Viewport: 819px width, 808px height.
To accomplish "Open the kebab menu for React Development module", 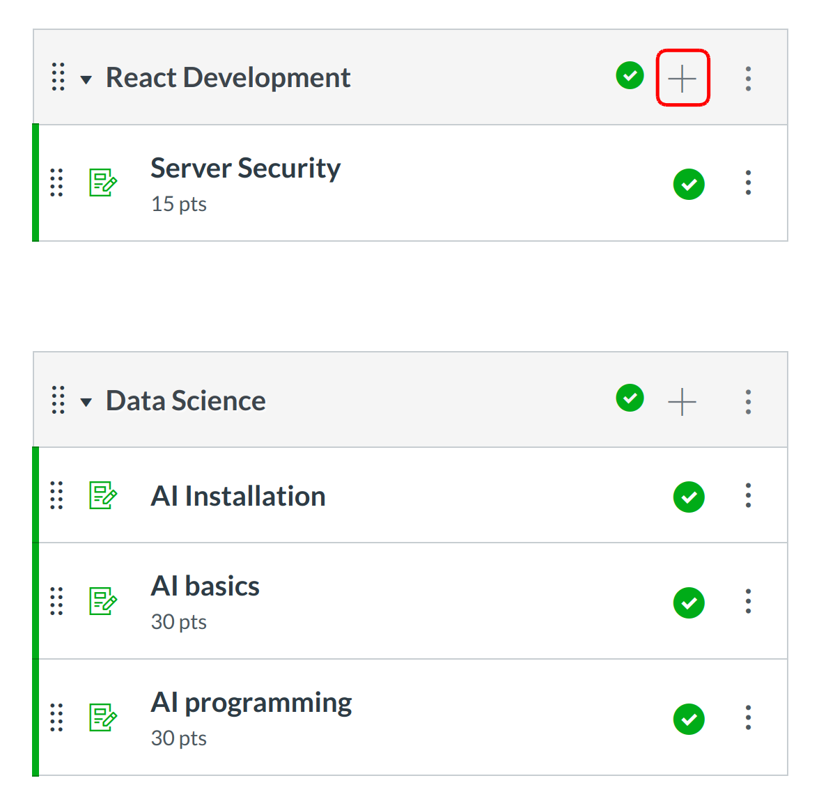I will coord(748,78).
